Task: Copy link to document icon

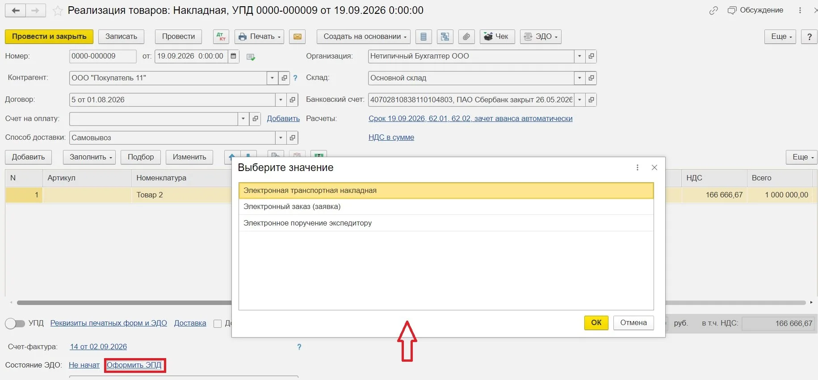Action: pos(713,10)
